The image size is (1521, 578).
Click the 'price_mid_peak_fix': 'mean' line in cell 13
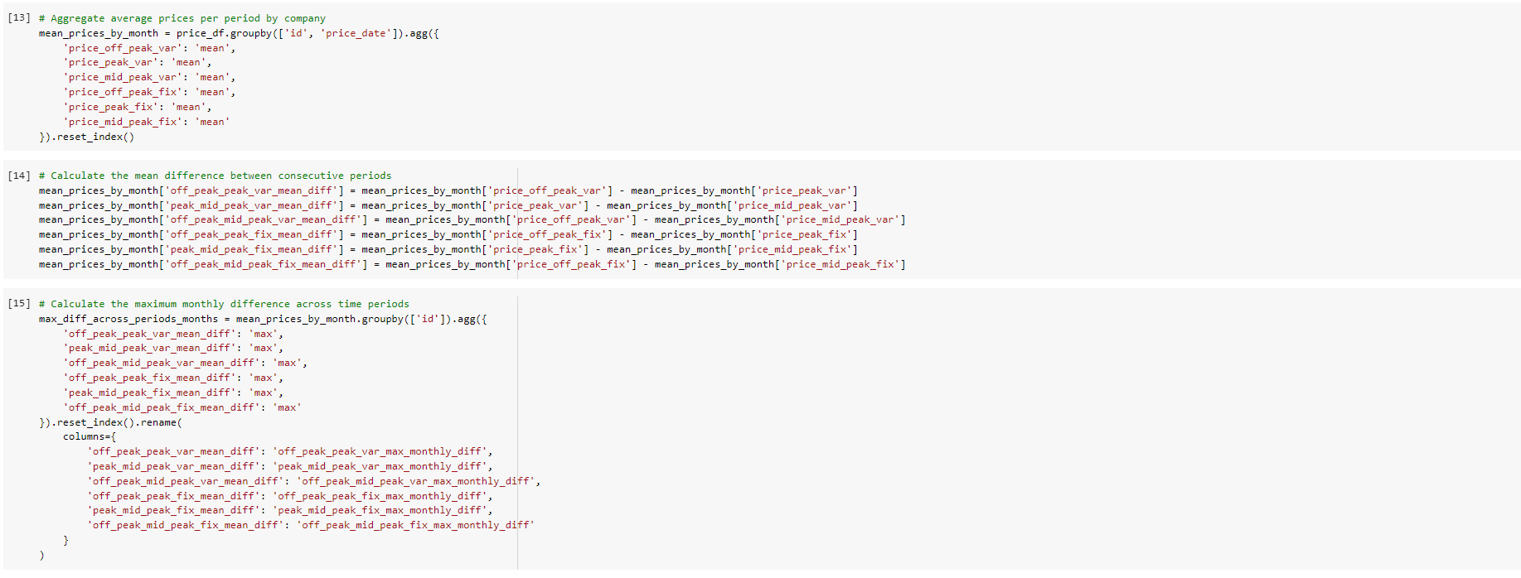click(x=146, y=122)
